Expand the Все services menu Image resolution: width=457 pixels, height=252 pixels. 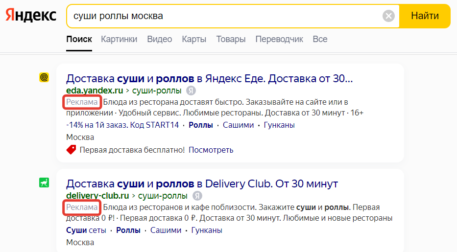click(320, 39)
